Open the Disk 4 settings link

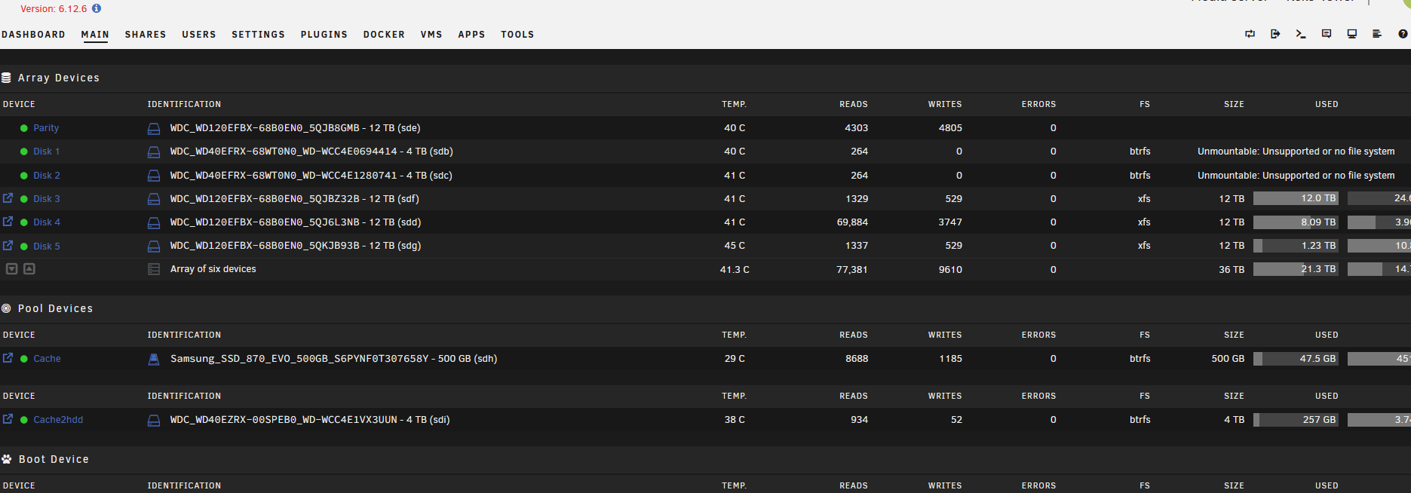click(47, 222)
